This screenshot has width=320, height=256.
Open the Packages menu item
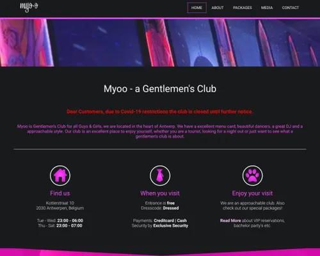tap(243, 8)
